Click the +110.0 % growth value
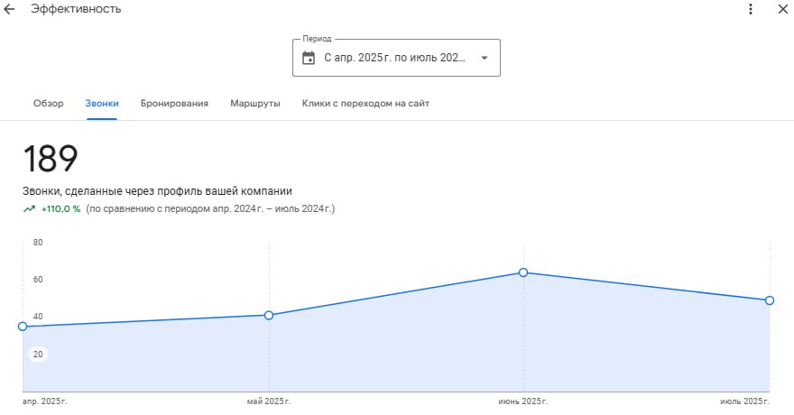 pyautogui.click(x=60, y=208)
